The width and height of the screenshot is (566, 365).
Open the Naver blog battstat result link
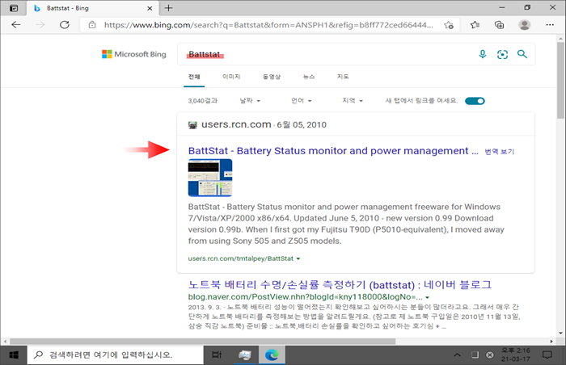[340, 285]
